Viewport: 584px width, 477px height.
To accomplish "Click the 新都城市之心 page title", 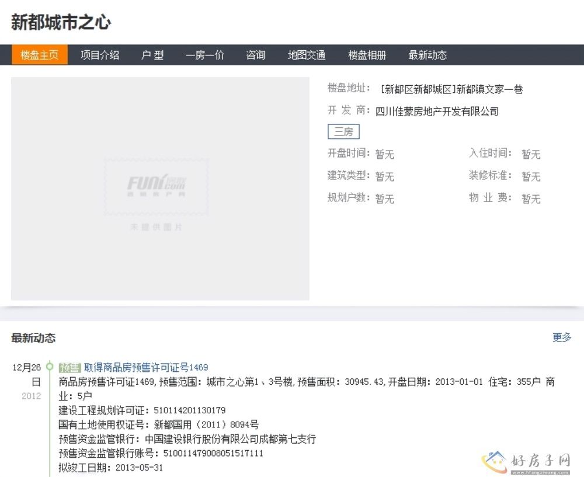I will click(61, 22).
